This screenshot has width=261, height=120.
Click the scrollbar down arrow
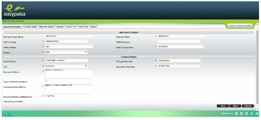[258, 109]
